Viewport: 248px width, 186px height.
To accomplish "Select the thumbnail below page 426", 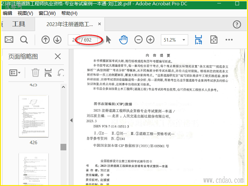I will click(x=33, y=169).
